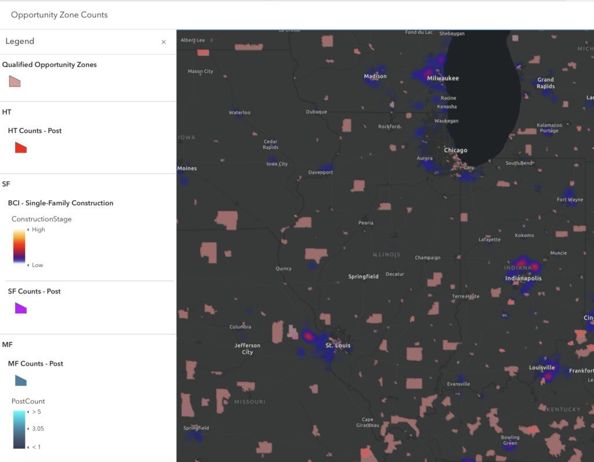594x462 pixels.
Task: Click the Rockford map label
Action: pyautogui.click(x=389, y=127)
